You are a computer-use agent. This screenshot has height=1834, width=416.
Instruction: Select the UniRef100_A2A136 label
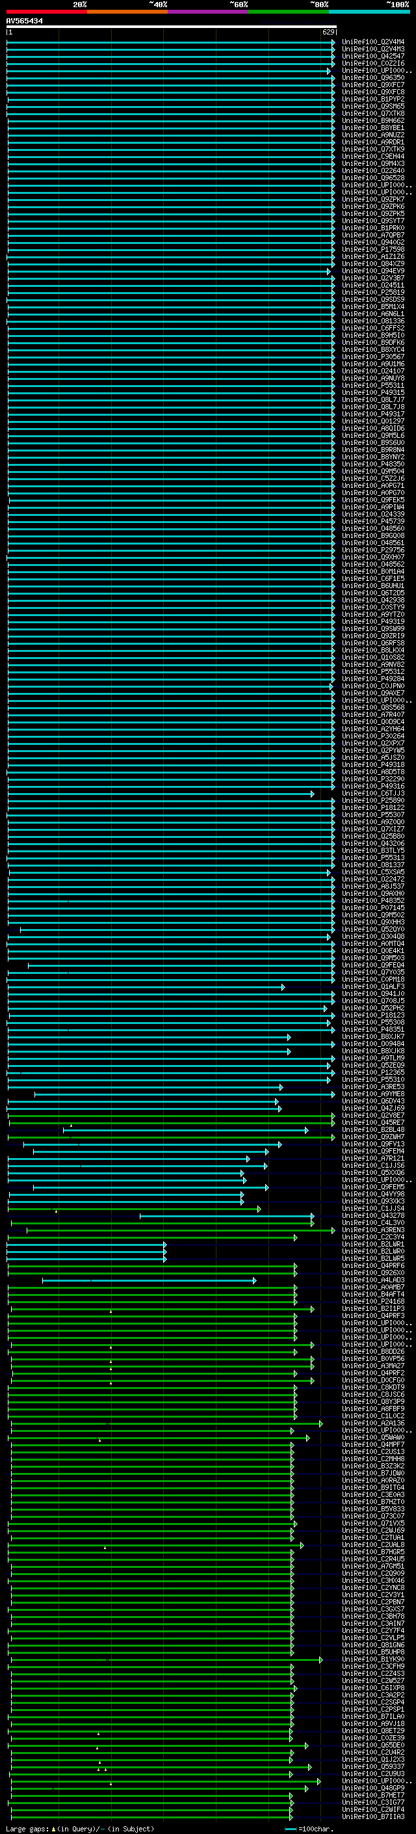pos(373,1422)
